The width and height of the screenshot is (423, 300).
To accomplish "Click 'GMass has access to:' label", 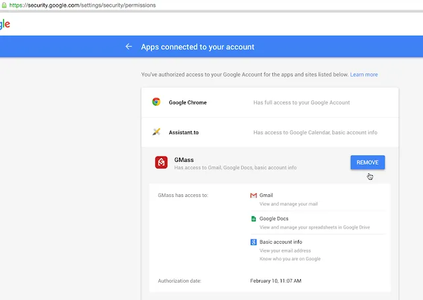I will click(183, 196).
